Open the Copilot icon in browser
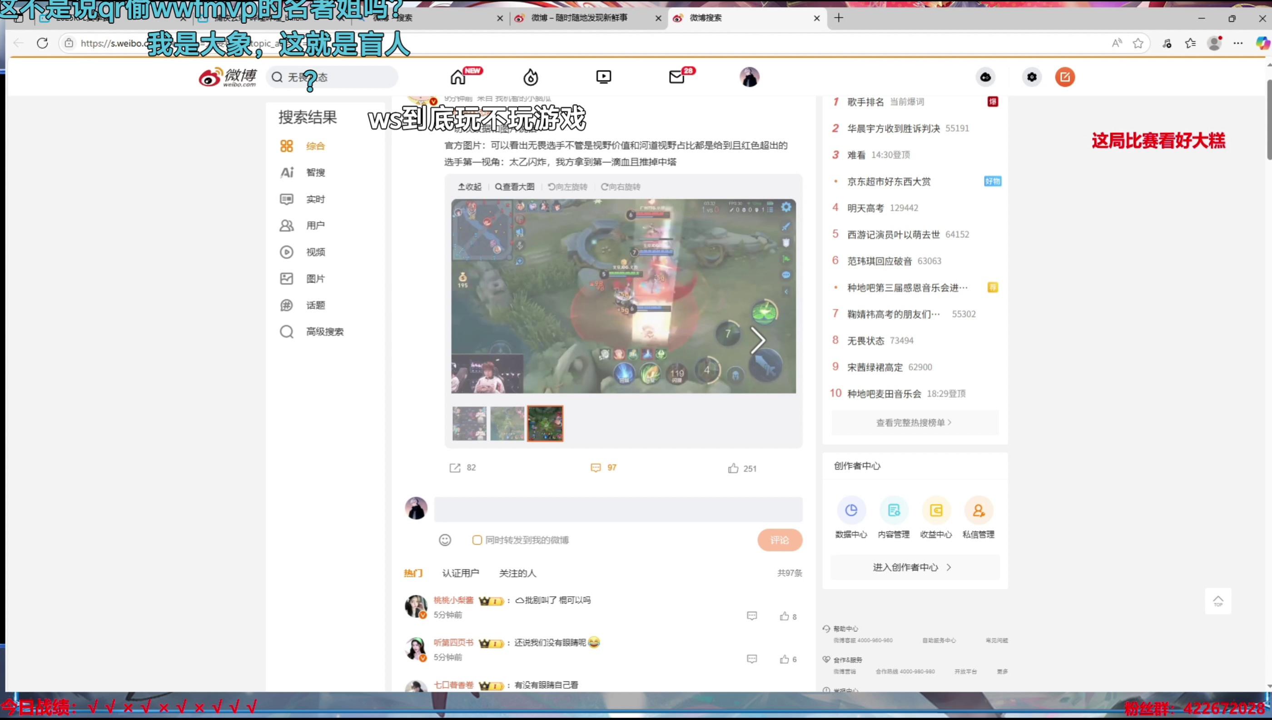The image size is (1272, 720). point(1262,43)
